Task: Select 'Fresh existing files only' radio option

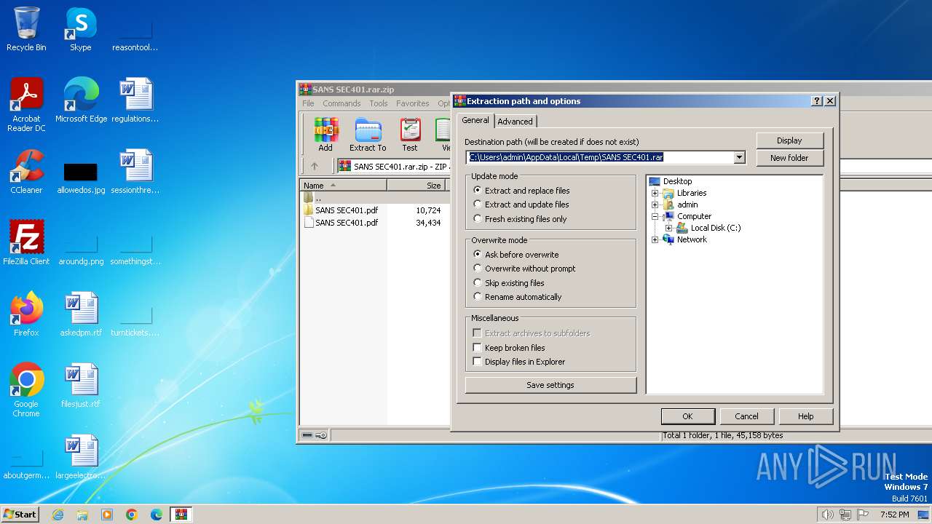Action: click(520, 219)
